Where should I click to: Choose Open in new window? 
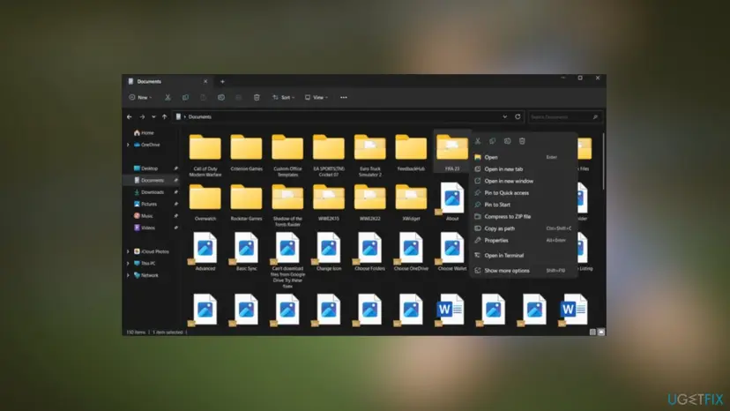click(524, 182)
